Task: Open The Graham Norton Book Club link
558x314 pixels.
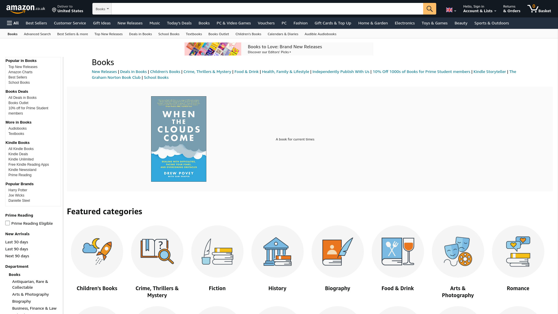Action: [x=116, y=77]
